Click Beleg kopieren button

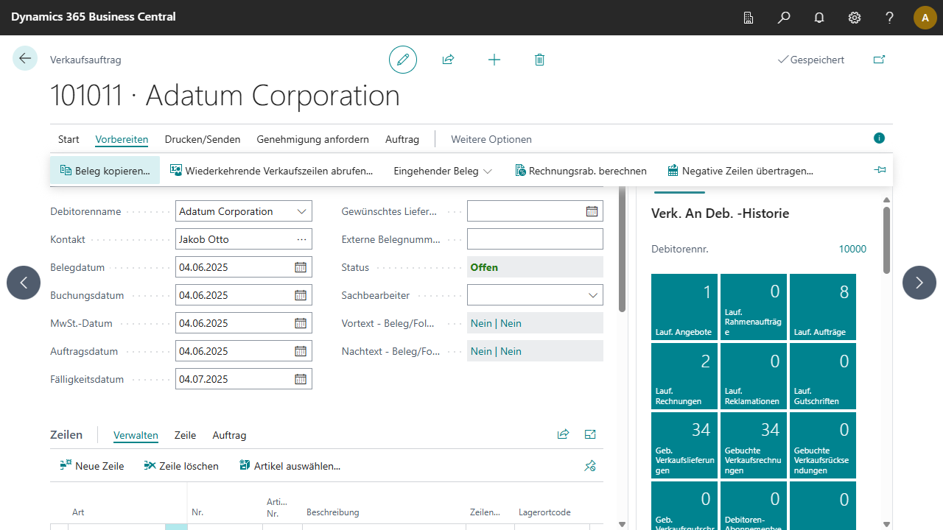tap(105, 171)
